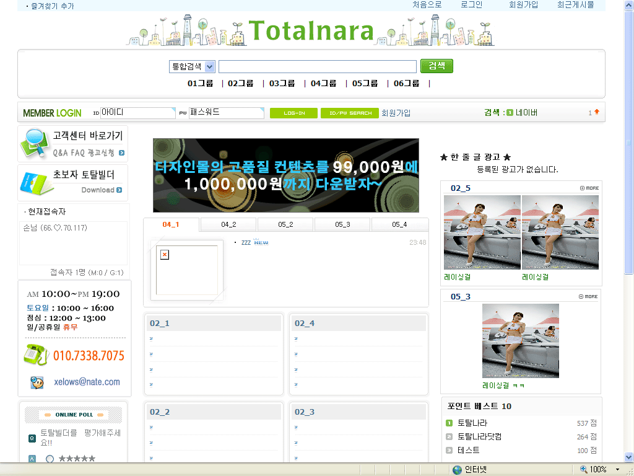Switch to the 05_3 tab
The height and width of the screenshot is (476, 634).
[342, 224]
